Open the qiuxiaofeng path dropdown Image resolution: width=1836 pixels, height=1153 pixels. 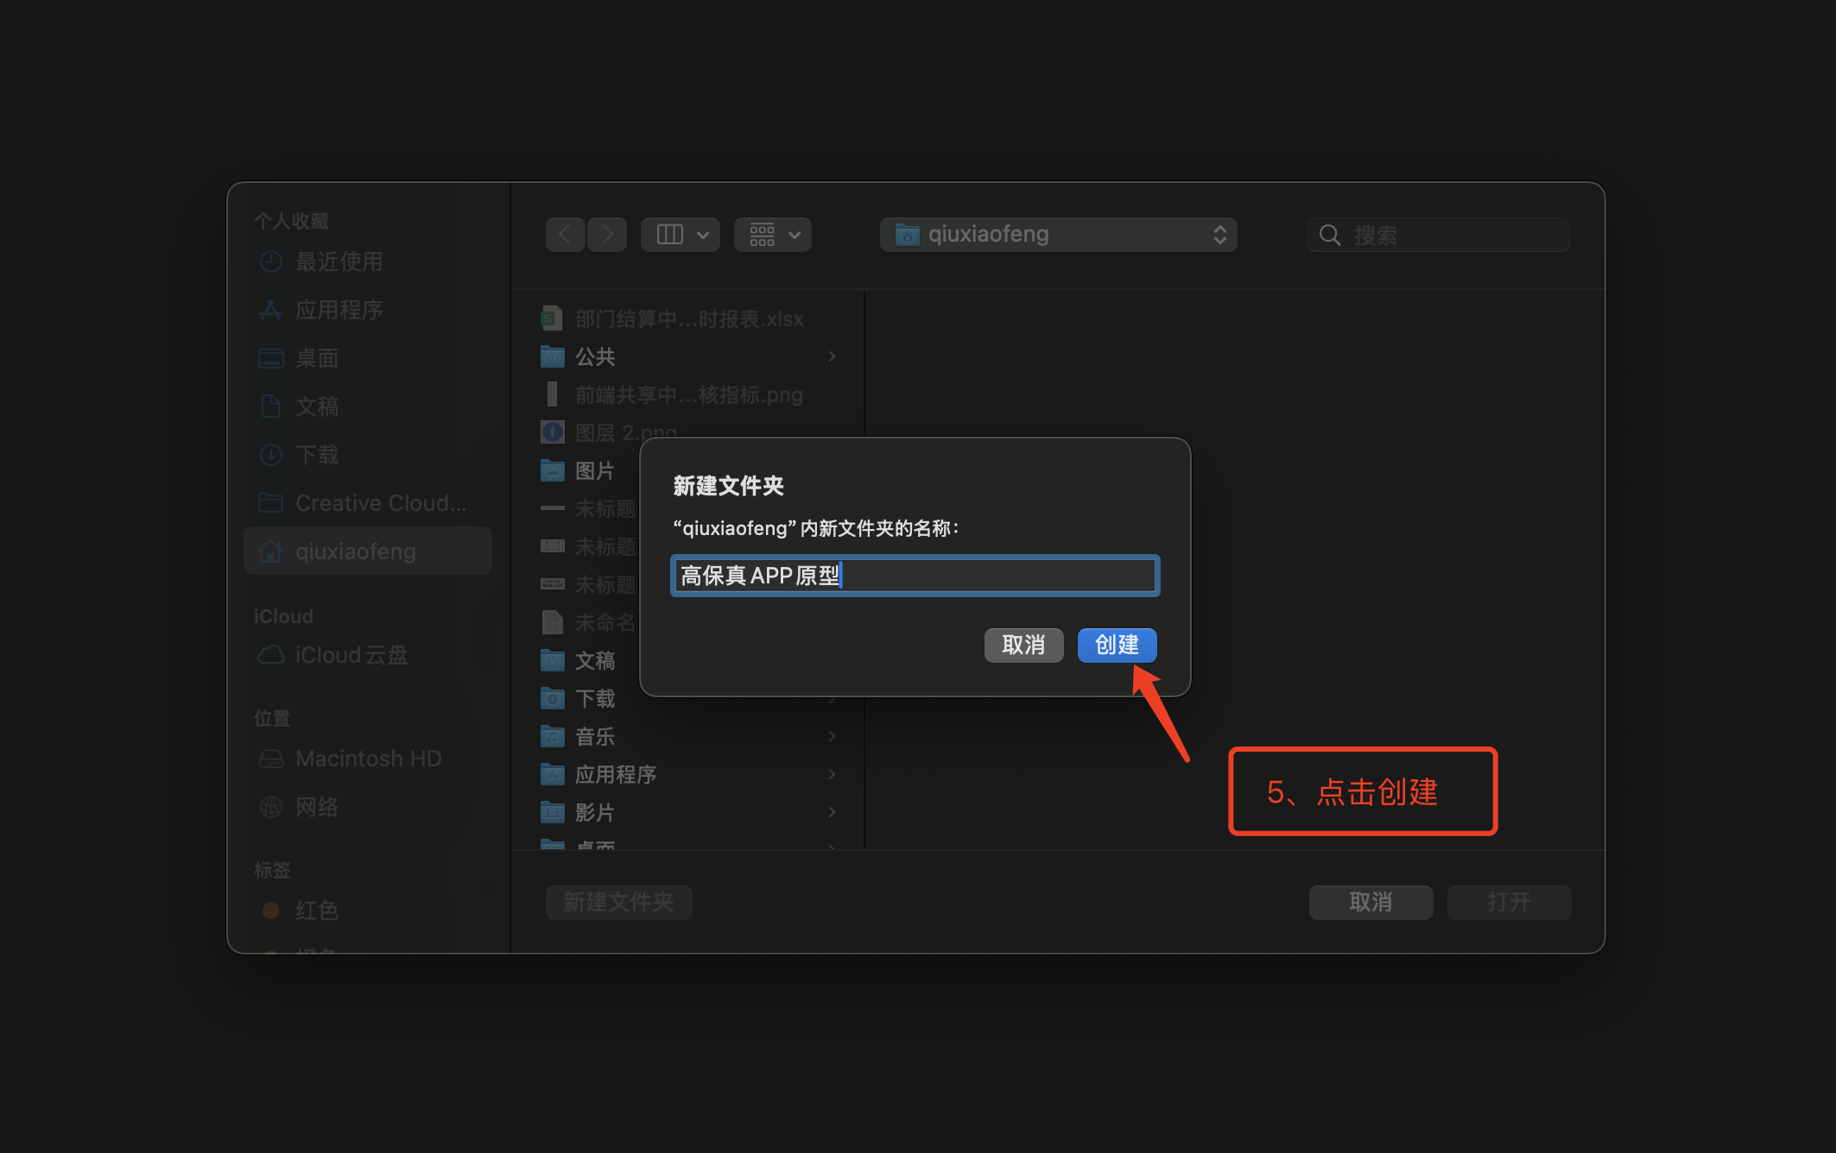1058,235
